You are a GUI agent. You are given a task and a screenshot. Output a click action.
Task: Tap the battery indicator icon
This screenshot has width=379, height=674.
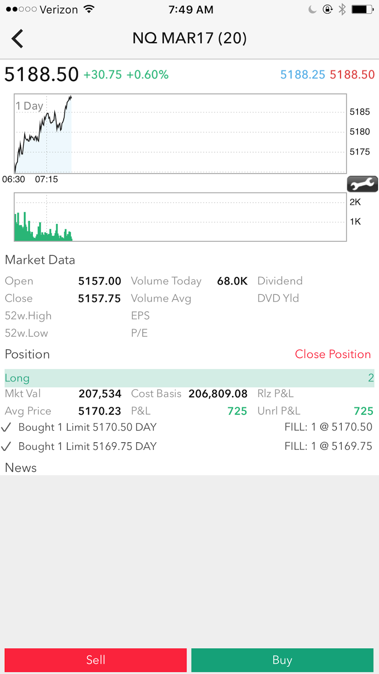pos(362,9)
